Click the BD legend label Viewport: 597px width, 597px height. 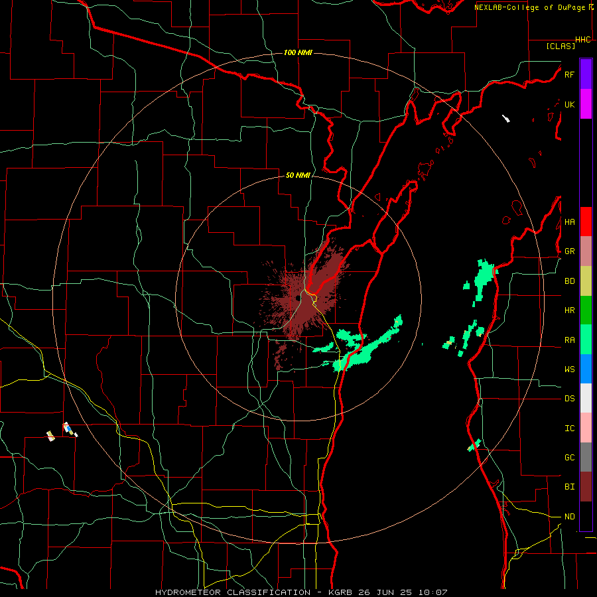569,281
